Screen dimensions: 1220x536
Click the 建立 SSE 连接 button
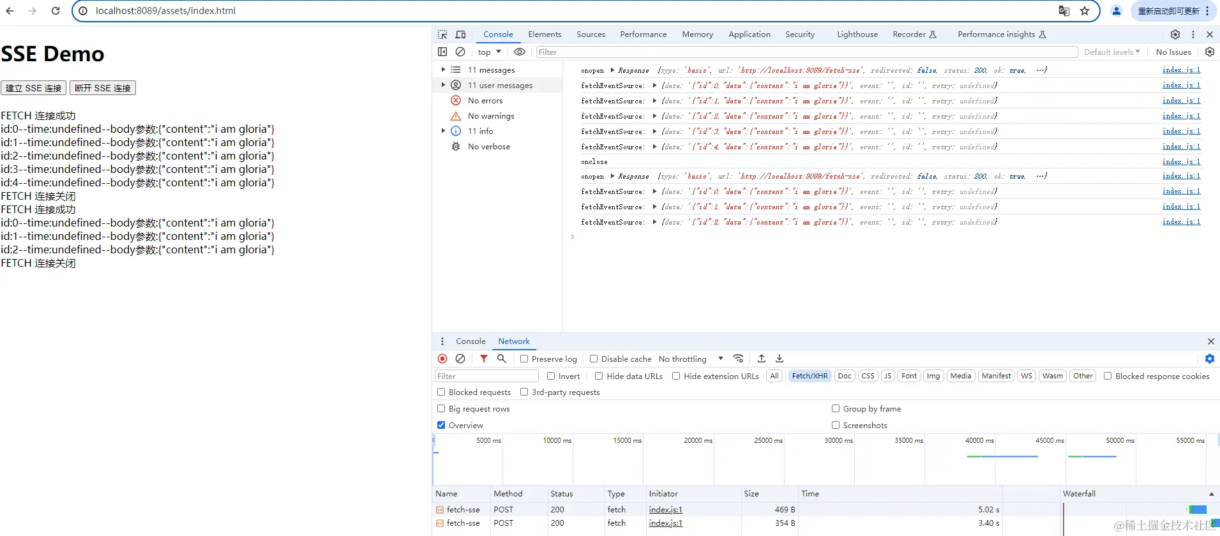click(34, 88)
